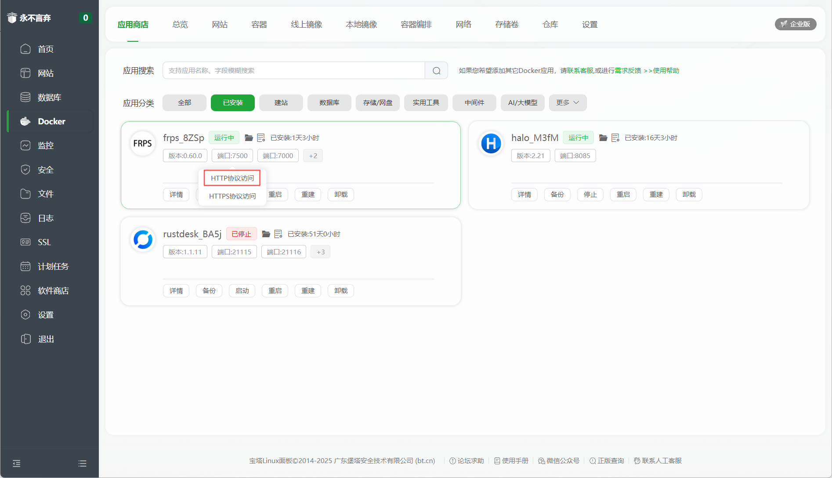Collapse sidebar using bottom-left menu icon

[17, 464]
